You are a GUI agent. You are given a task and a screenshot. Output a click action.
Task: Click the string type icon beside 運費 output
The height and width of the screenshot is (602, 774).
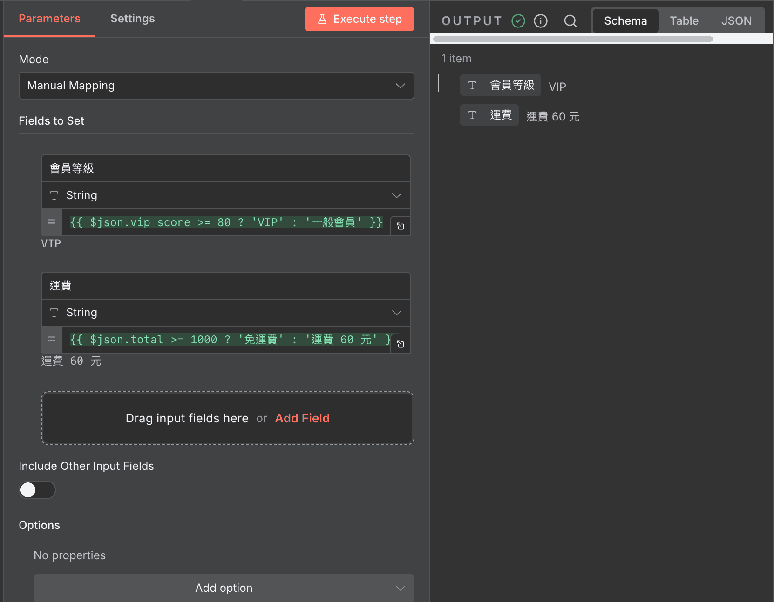472,115
